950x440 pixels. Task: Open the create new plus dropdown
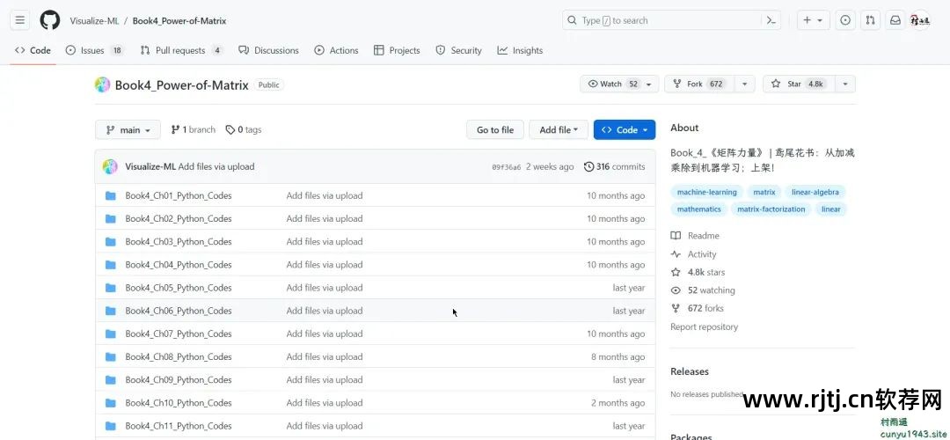[813, 20]
